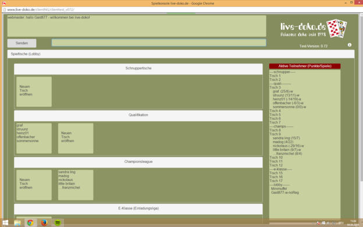This screenshot has height=227, width=363.
Task: Focus the chat message input field
Action: point(159,42)
